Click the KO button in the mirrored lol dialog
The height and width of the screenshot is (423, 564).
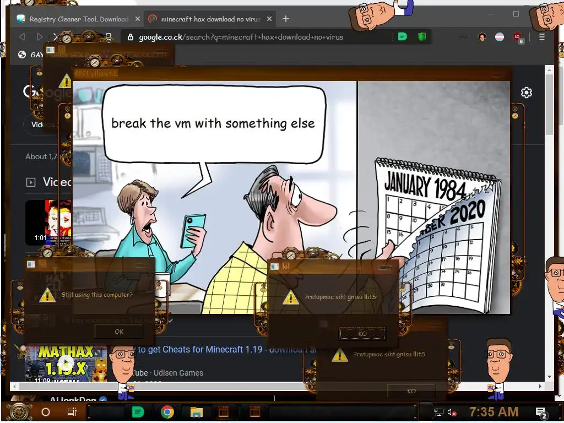pyautogui.click(x=362, y=334)
